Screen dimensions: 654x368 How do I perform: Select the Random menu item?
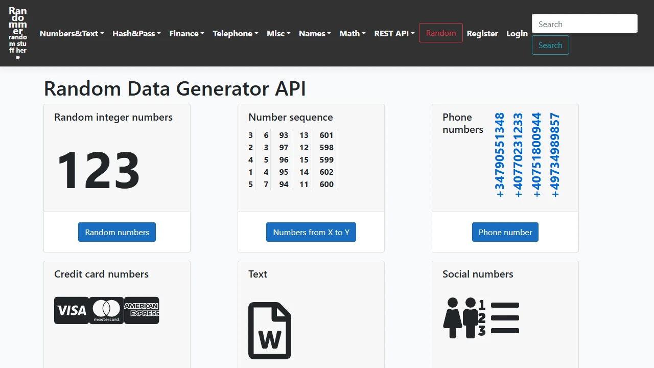(x=440, y=33)
